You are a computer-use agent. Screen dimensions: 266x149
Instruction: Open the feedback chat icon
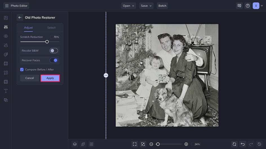click(239, 6)
